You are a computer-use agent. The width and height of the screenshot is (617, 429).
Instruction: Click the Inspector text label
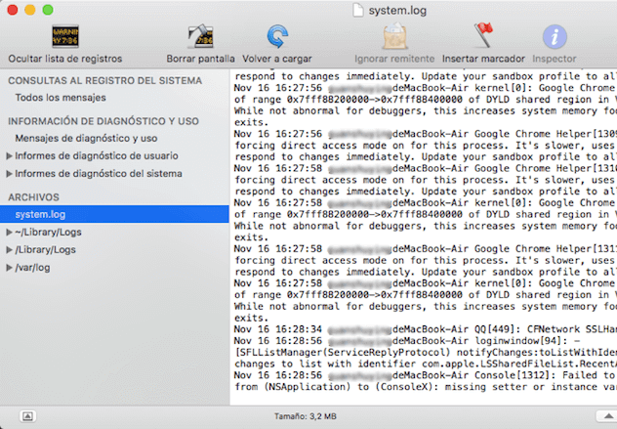[x=555, y=59]
